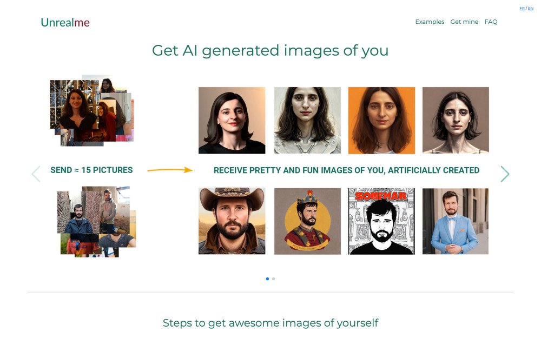Open the crowned king portrait image
The image size is (541, 338).
(307, 221)
